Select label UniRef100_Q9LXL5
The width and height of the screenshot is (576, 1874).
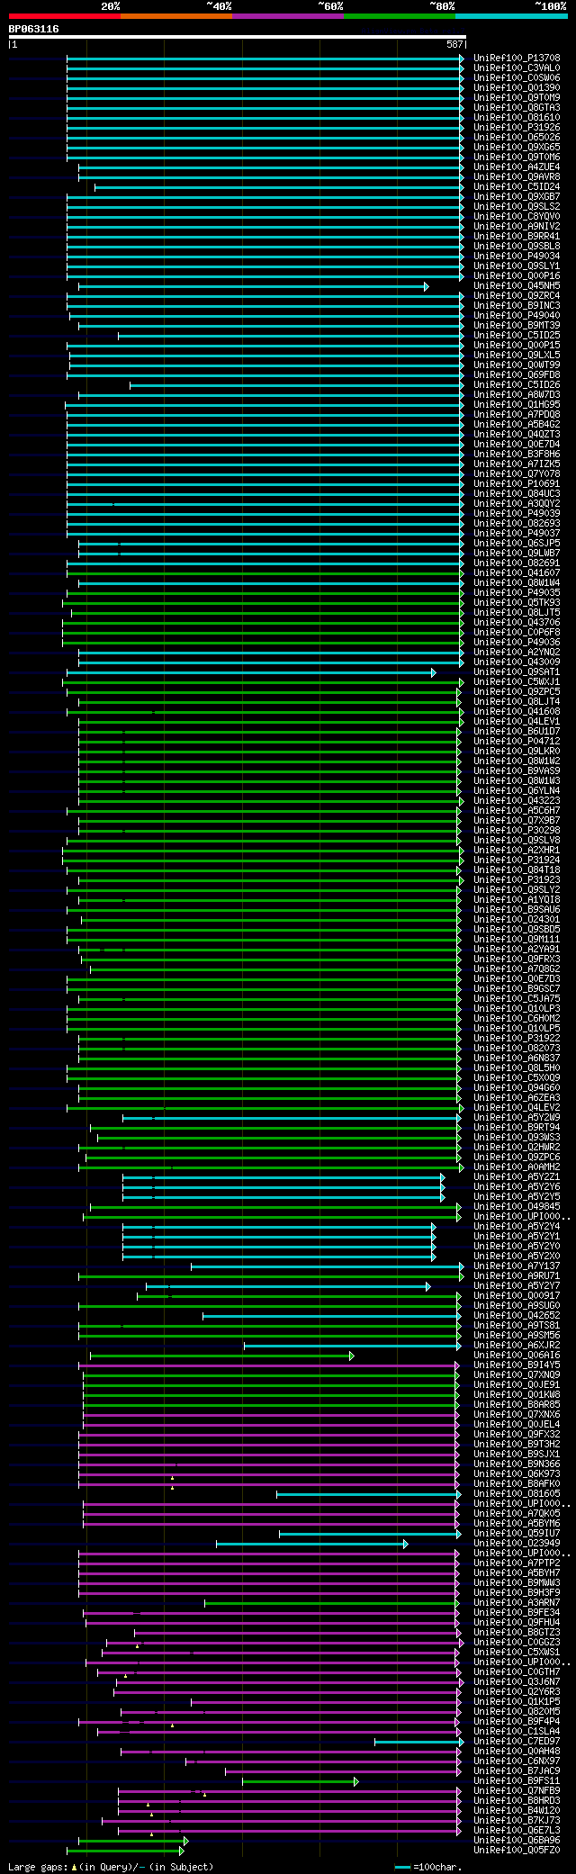pos(517,356)
